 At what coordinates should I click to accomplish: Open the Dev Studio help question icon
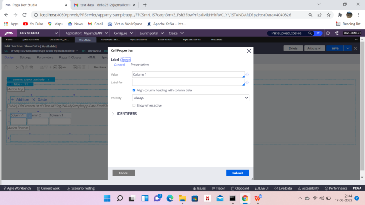point(328,33)
